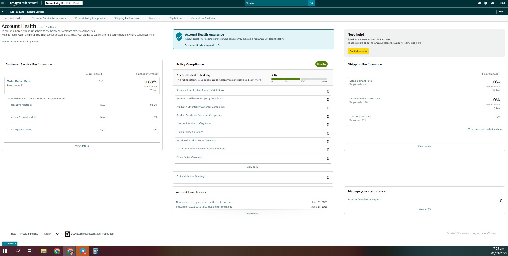View details of Shipping Performance

pos(425,146)
